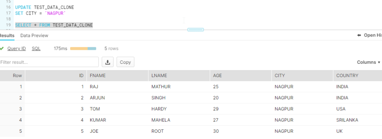Open the Query ID link
The image size is (382, 139).
coord(16,48)
